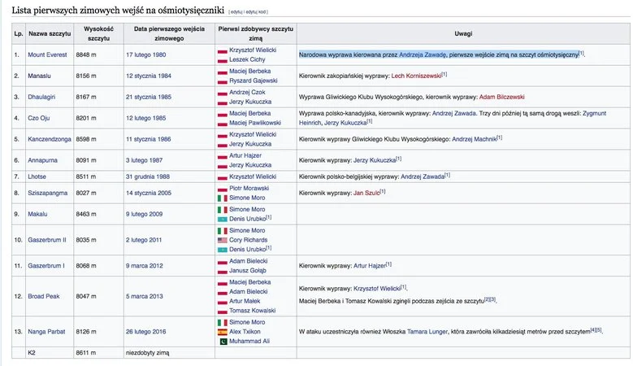Open the Kanczendzonga peak link

(x=50, y=139)
